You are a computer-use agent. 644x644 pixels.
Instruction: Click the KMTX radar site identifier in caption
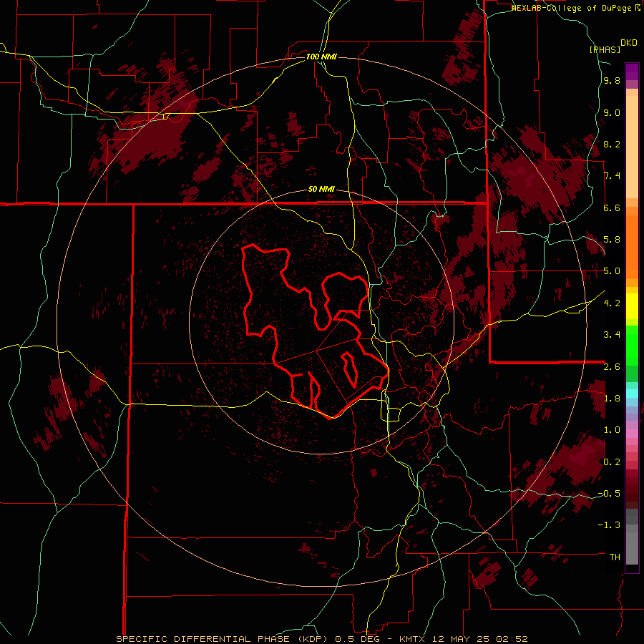click(411, 639)
